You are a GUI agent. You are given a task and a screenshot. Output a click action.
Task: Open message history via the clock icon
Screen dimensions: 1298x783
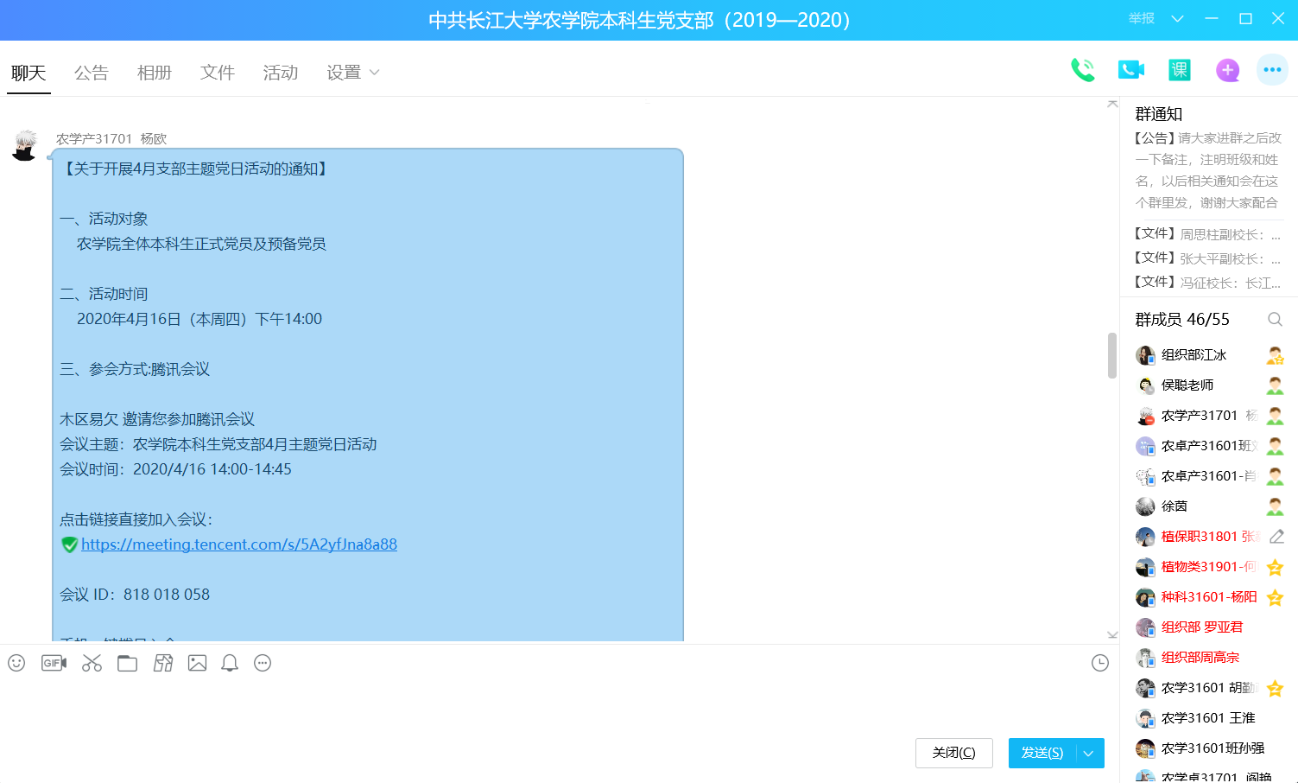tap(1099, 662)
